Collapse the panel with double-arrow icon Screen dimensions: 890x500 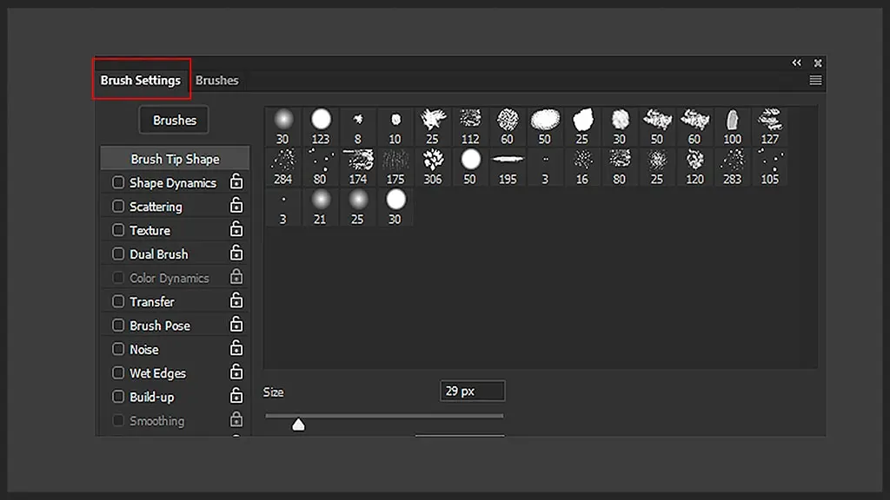(797, 62)
